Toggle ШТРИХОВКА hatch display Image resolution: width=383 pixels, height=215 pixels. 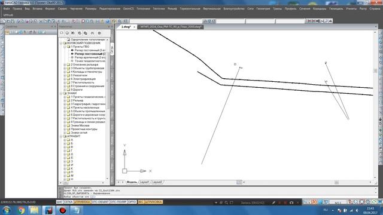153,202
